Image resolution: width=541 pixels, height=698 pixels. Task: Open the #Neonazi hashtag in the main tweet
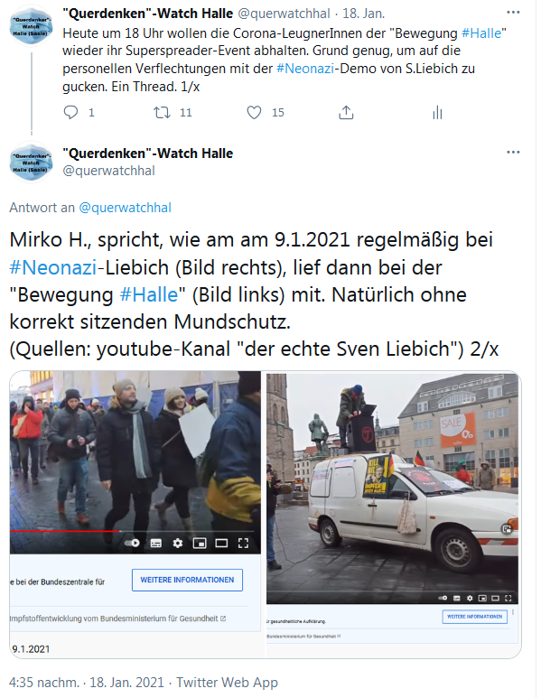(53, 267)
